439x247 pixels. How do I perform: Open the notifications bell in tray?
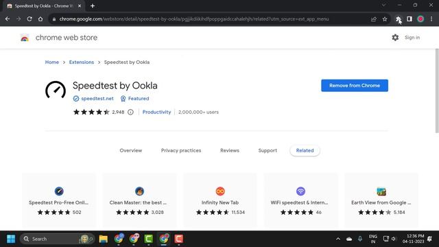click(429, 239)
